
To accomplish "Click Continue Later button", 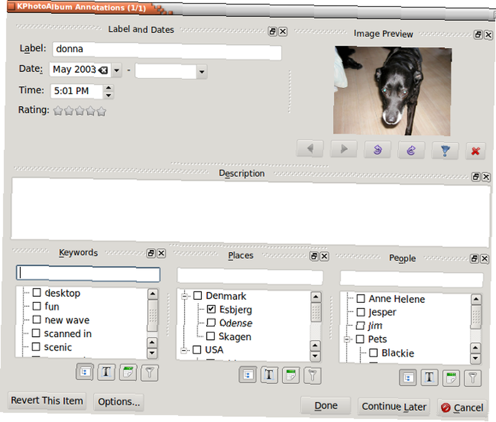I will coord(394,407).
